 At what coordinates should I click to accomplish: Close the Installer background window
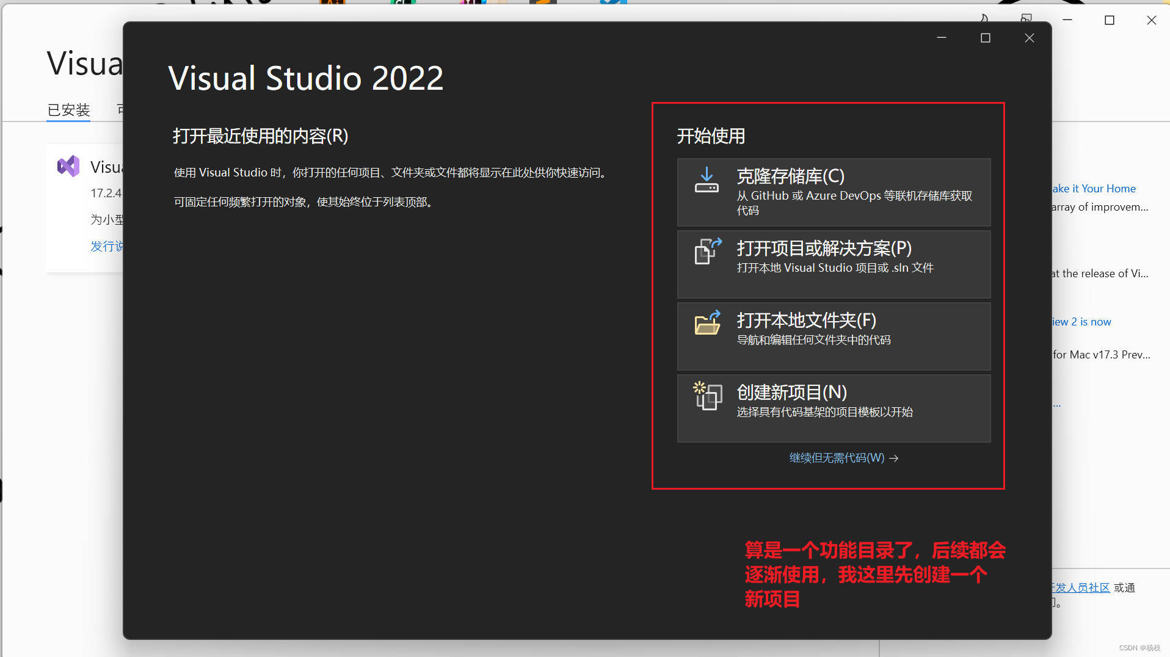[1152, 20]
